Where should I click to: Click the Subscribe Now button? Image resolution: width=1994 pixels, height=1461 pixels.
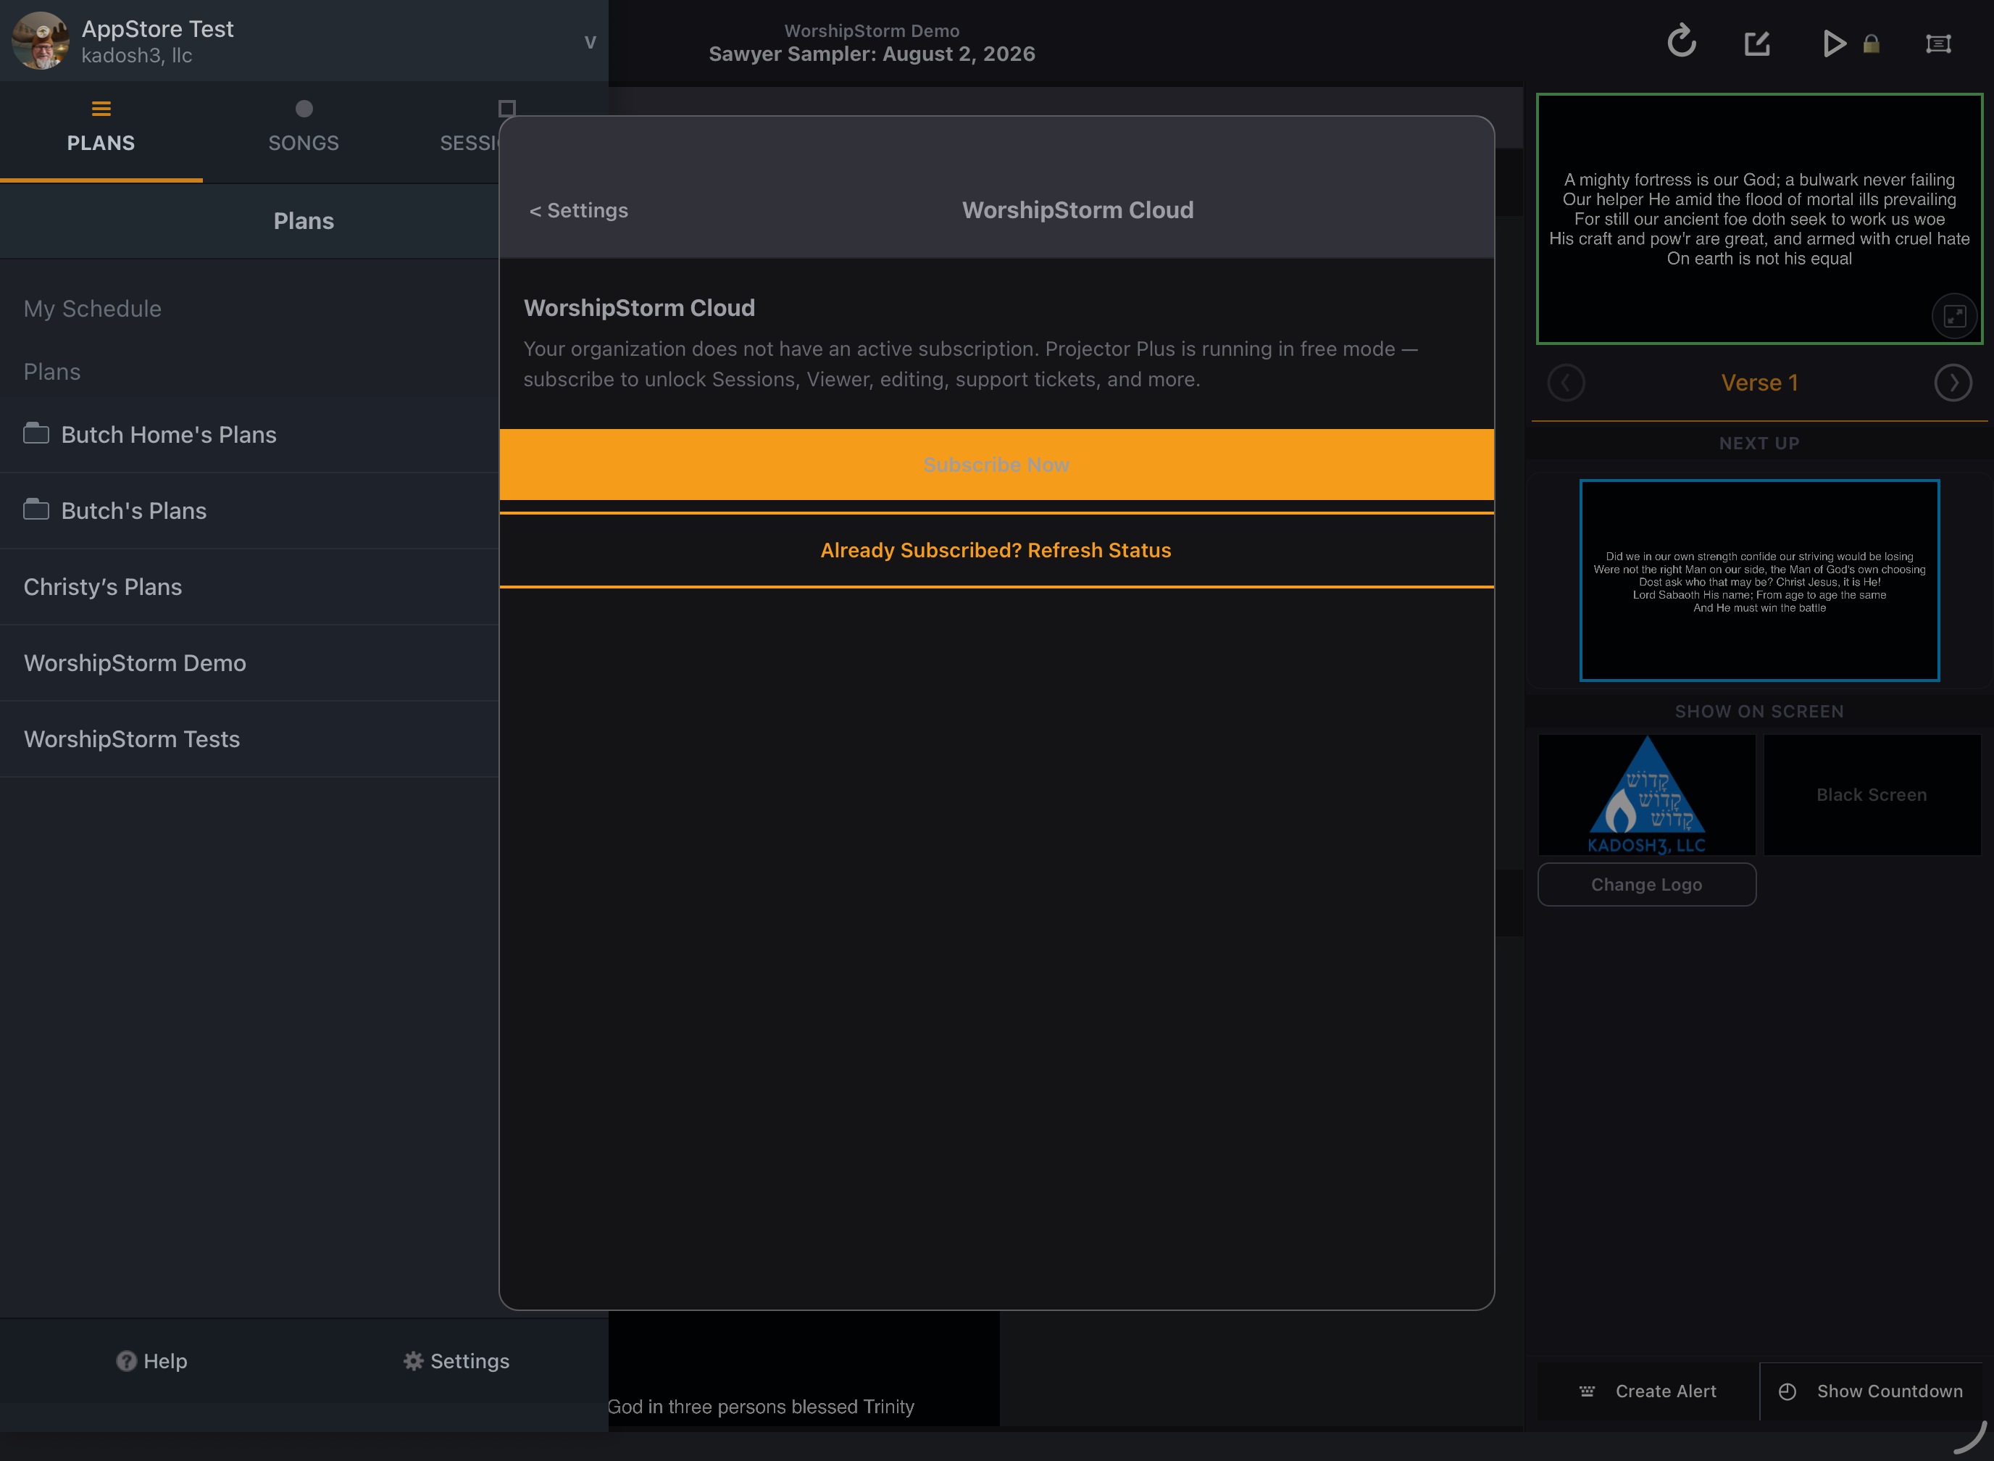pos(996,465)
